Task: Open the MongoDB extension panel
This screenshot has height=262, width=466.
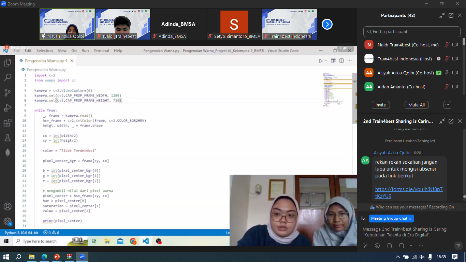Action: [x=8, y=152]
